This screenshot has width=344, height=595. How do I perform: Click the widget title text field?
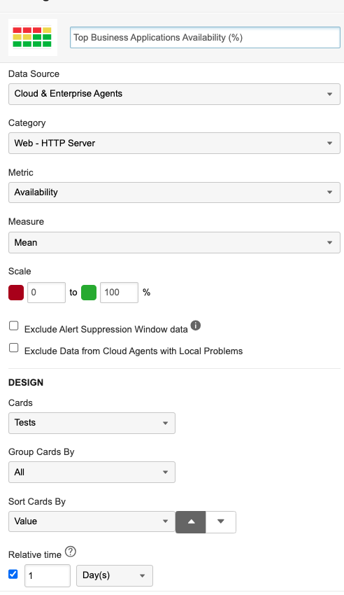click(205, 38)
